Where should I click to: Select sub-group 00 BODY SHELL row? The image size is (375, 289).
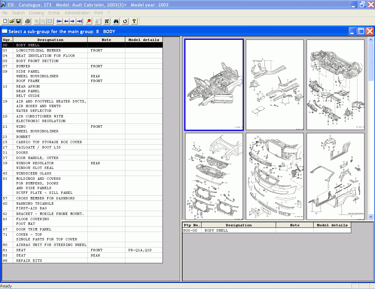point(82,45)
